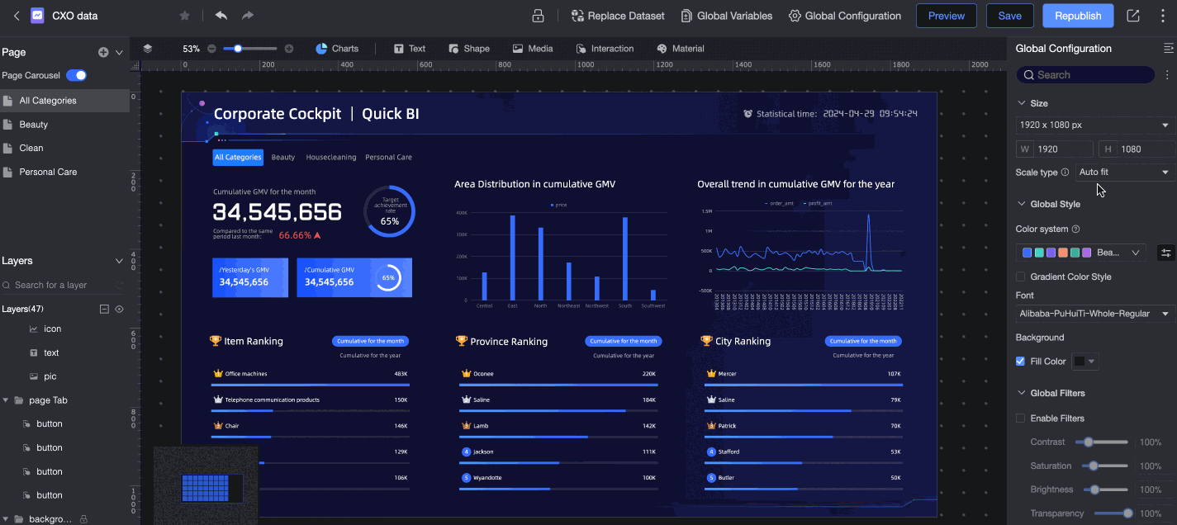The image size is (1177, 525).
Task: Open the Charts menu in toolbar
Action: click(337, 49)
